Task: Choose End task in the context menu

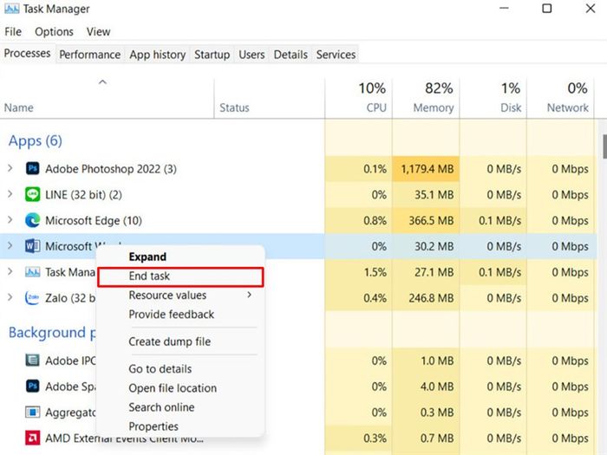Action: pos(180,276)
